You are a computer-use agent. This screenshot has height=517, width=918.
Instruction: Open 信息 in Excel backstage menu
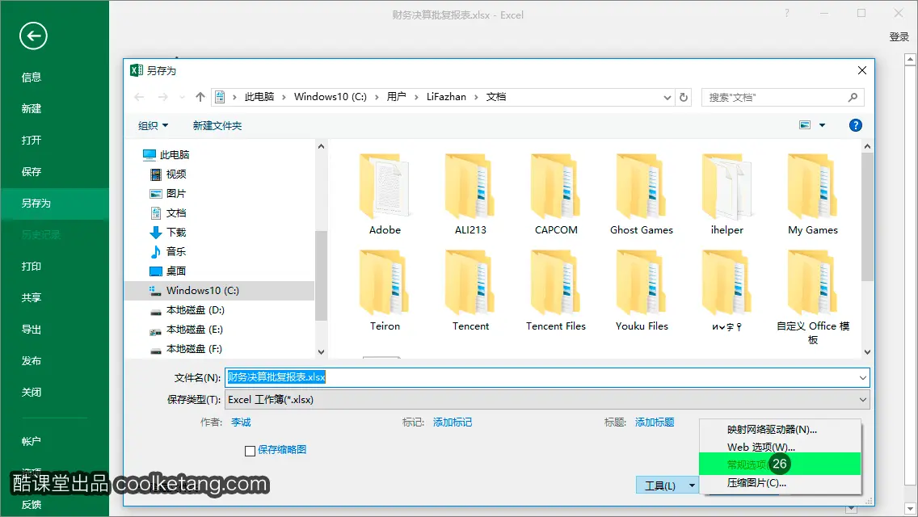click(x=31, y=78)
